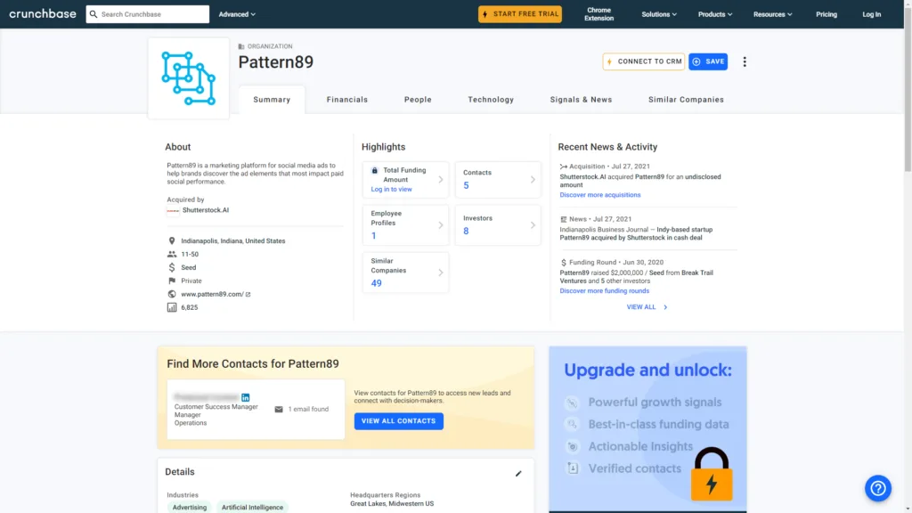
Task: Click the LinkedIn icon on contact card
Action: coord(246,397)
